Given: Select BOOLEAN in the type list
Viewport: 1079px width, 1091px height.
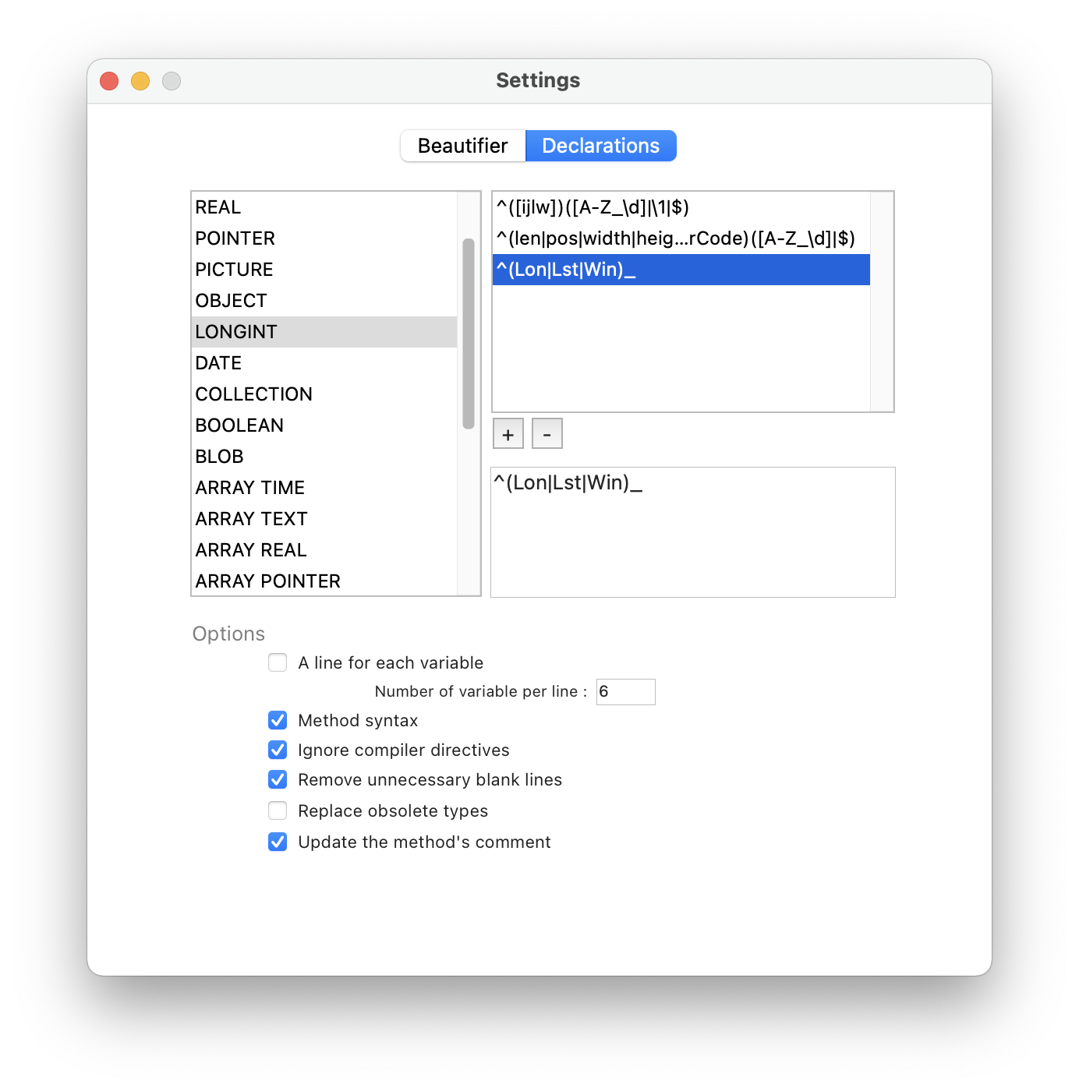Looking at the screenshot, I should click(x=324, y=425).
